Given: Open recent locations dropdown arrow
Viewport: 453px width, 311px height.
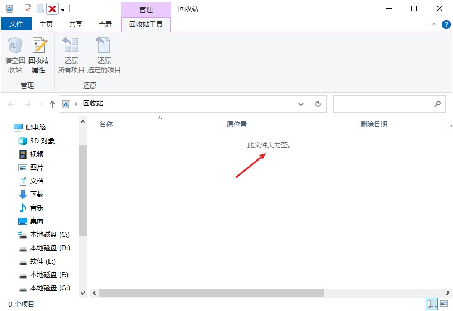Looking at the screenshot, I should (41, 104).
